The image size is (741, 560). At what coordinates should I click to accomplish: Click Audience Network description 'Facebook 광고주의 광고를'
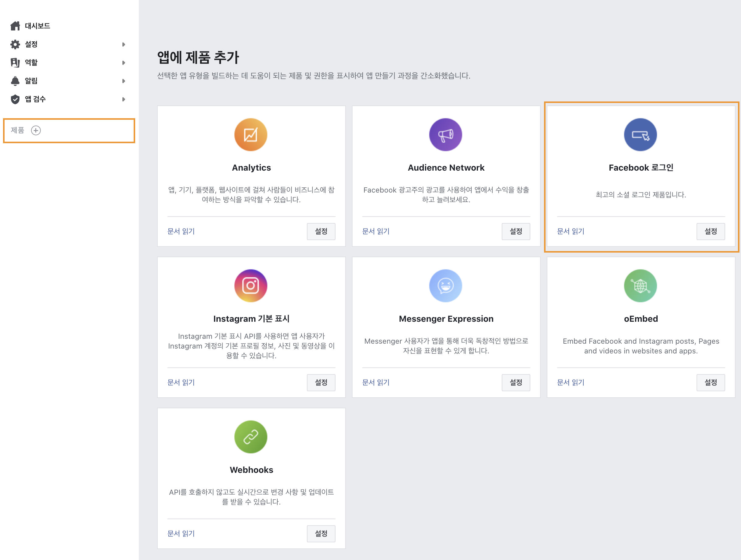[x=446, y=195]
